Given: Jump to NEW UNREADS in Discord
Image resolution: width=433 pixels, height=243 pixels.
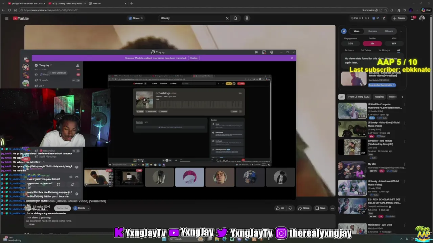Looking at the screenshot, I should 58,73.
